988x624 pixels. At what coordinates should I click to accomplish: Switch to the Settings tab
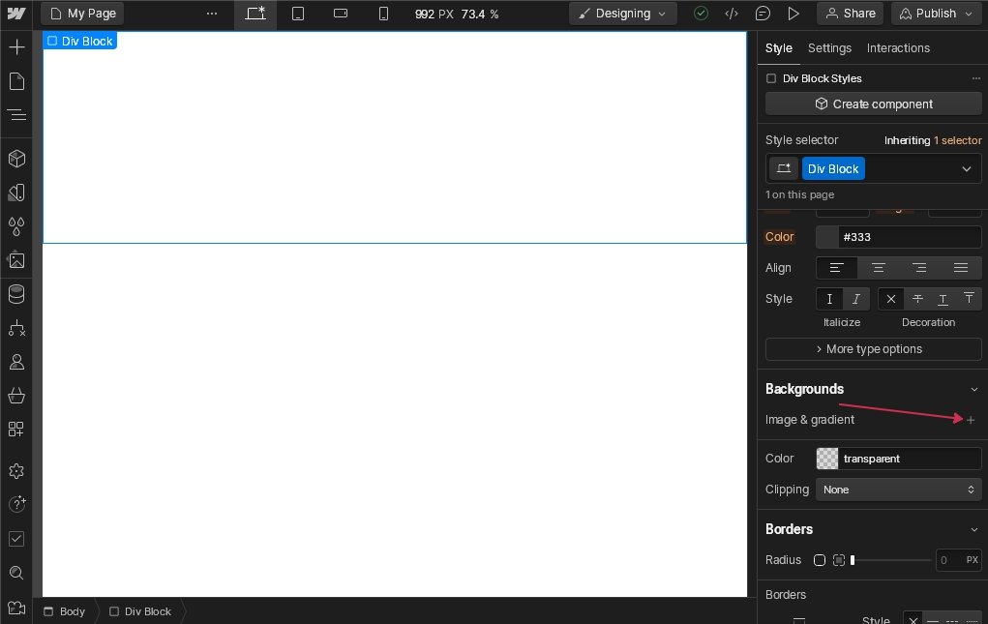(x=829, y=48)
